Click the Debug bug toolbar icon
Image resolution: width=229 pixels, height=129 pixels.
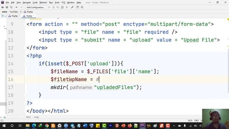[x=54, y=7]
